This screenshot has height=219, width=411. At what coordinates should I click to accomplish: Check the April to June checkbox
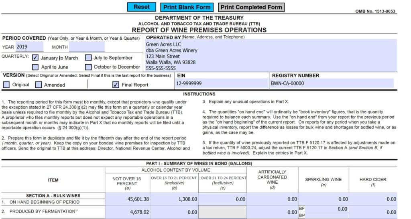click(x=35, y=67)
